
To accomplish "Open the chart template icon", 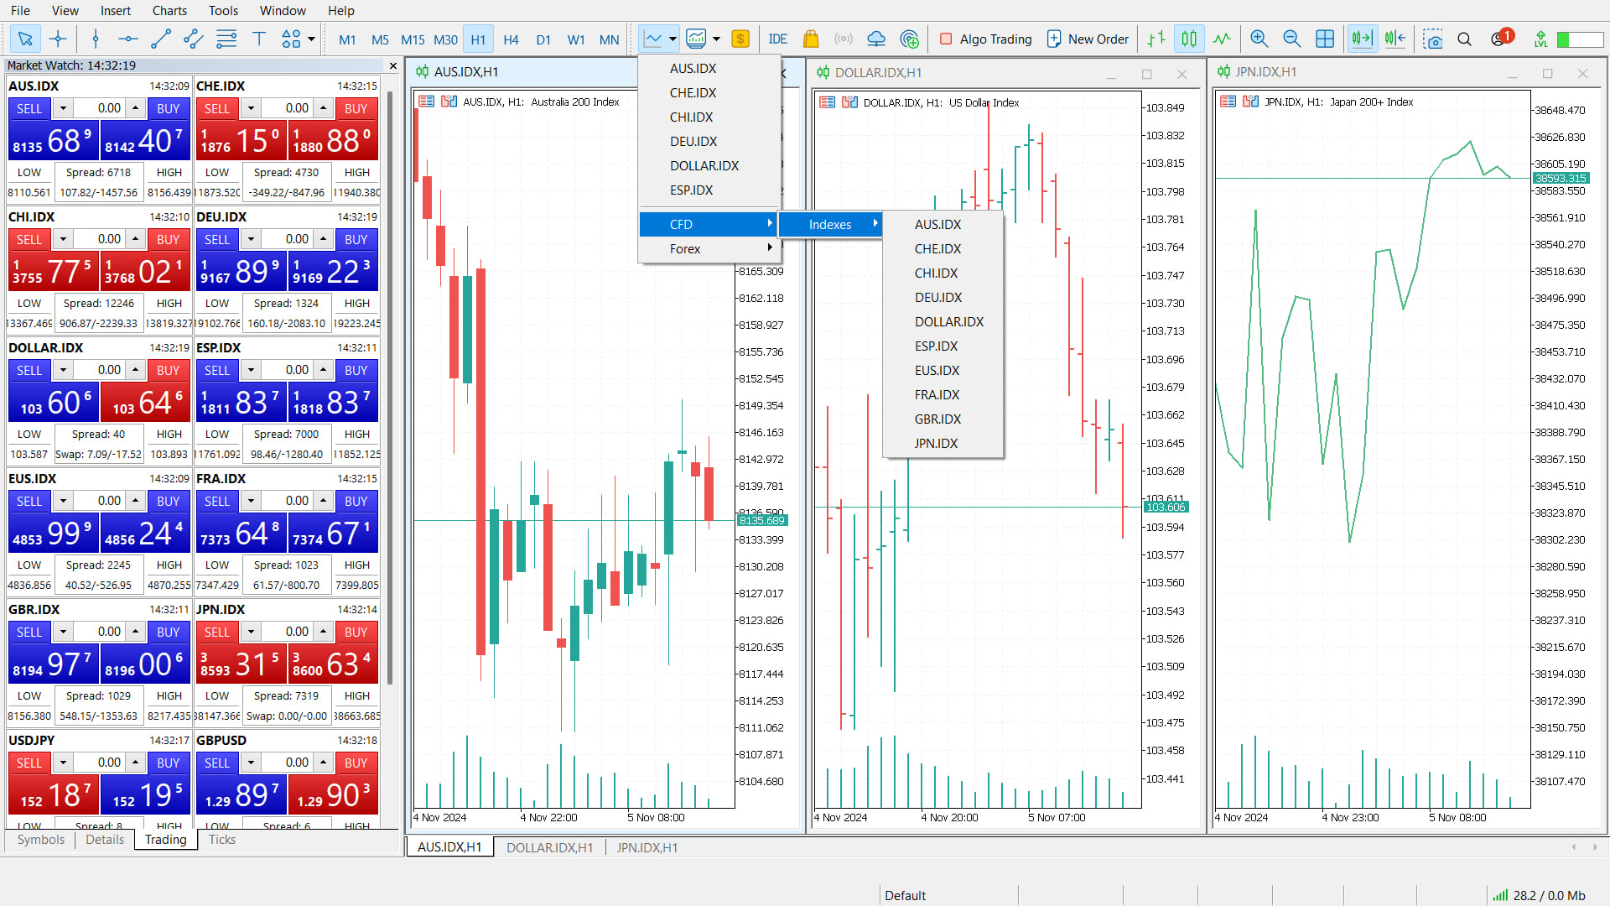I will point(696,39).
